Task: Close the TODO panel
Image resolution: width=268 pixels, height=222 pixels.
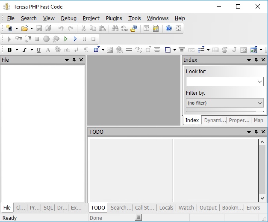Action: 263,132
